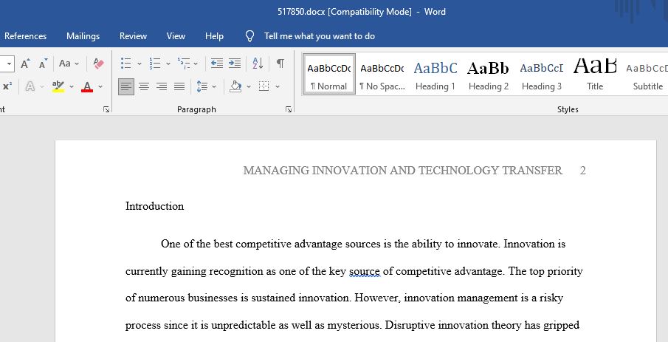668x342 pixels.
Task: Toggle center alignment
Action: click(x=144, y=86)
